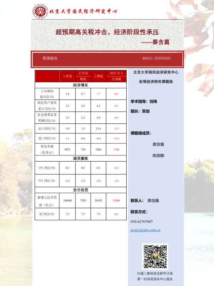The height and width of the screenshot is (286, 214).
Task: Click the Peking University seal logo
Action: point(40,11)
